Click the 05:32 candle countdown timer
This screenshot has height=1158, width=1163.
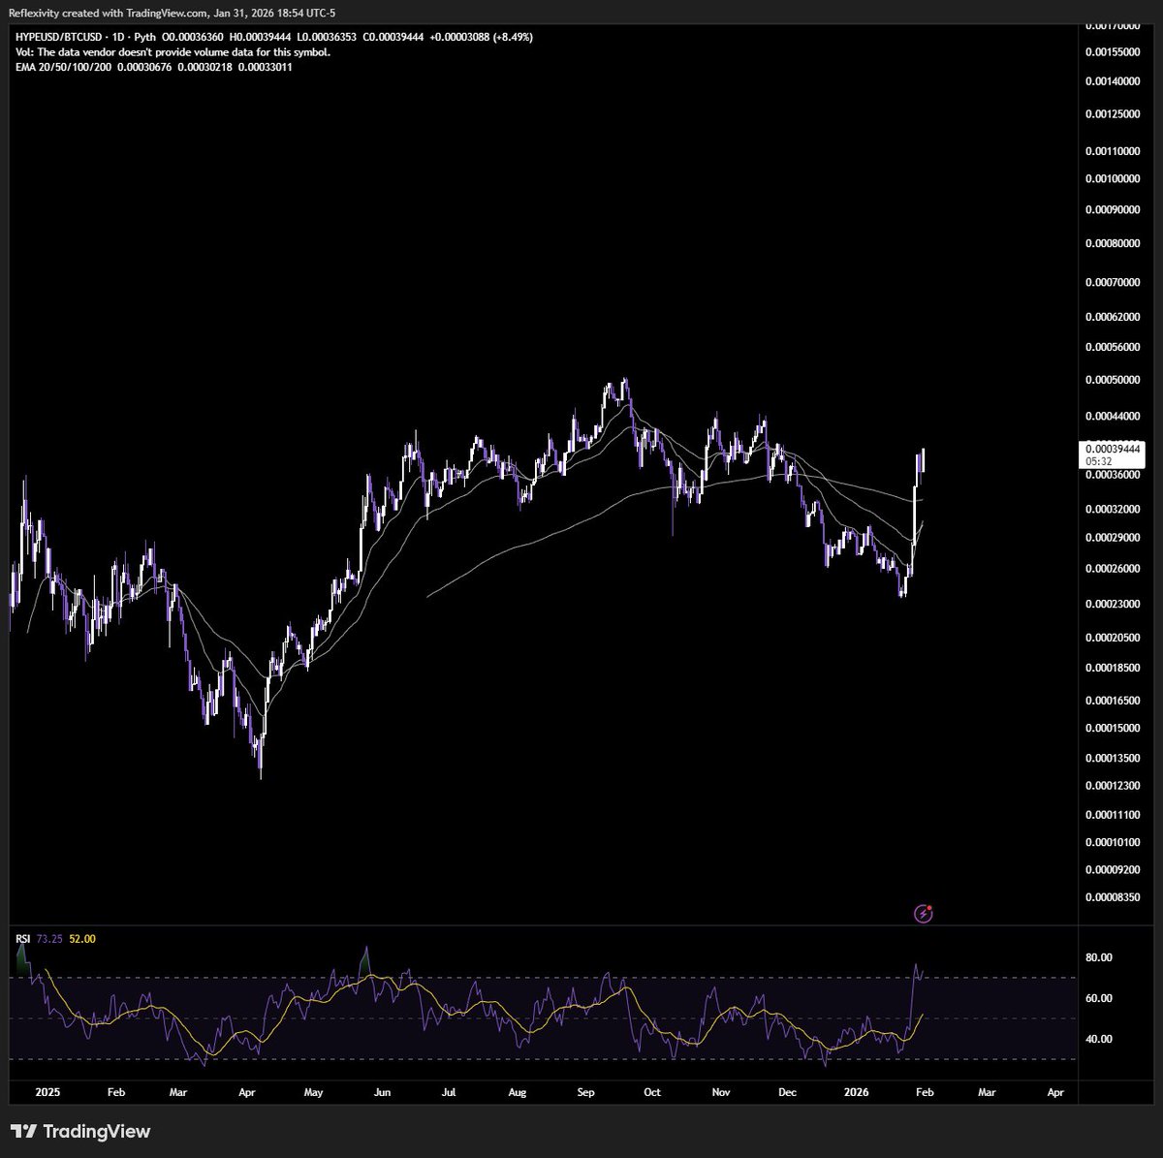(1097, 461)
